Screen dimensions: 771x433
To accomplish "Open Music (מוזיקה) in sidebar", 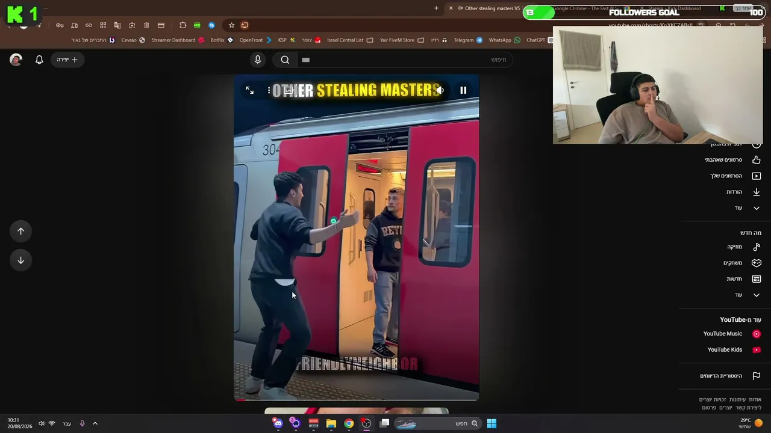I will [743, 247].
